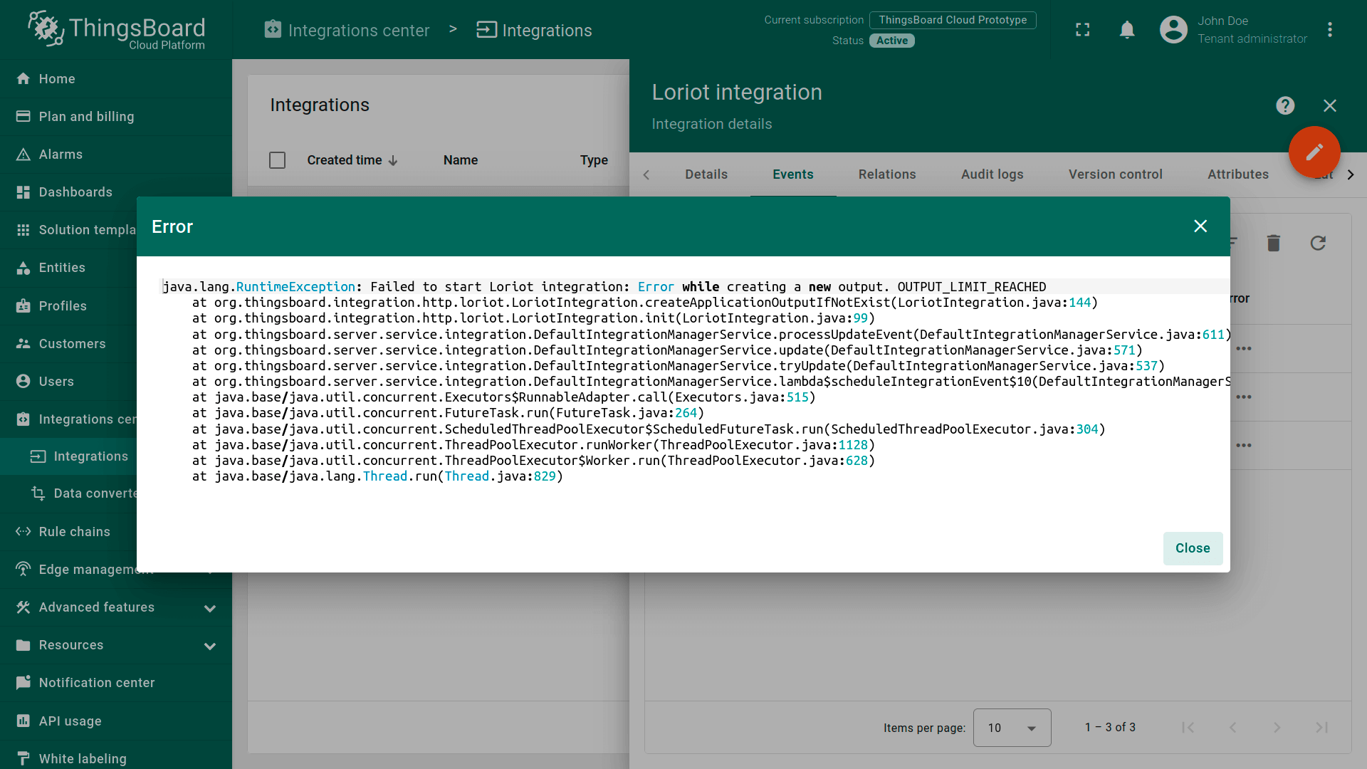1367x769 pixels.
Task: Enter fullscreen mode
Action: (1082, 29)
